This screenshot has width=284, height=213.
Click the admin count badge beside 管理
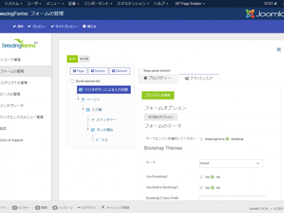click(37, 208)
